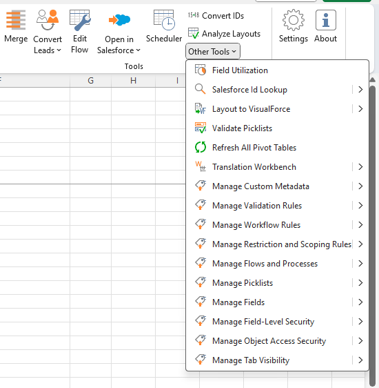Click the Field Utilization icon
The height and width of the screenshot is (388, 379).
pos(201,70)
